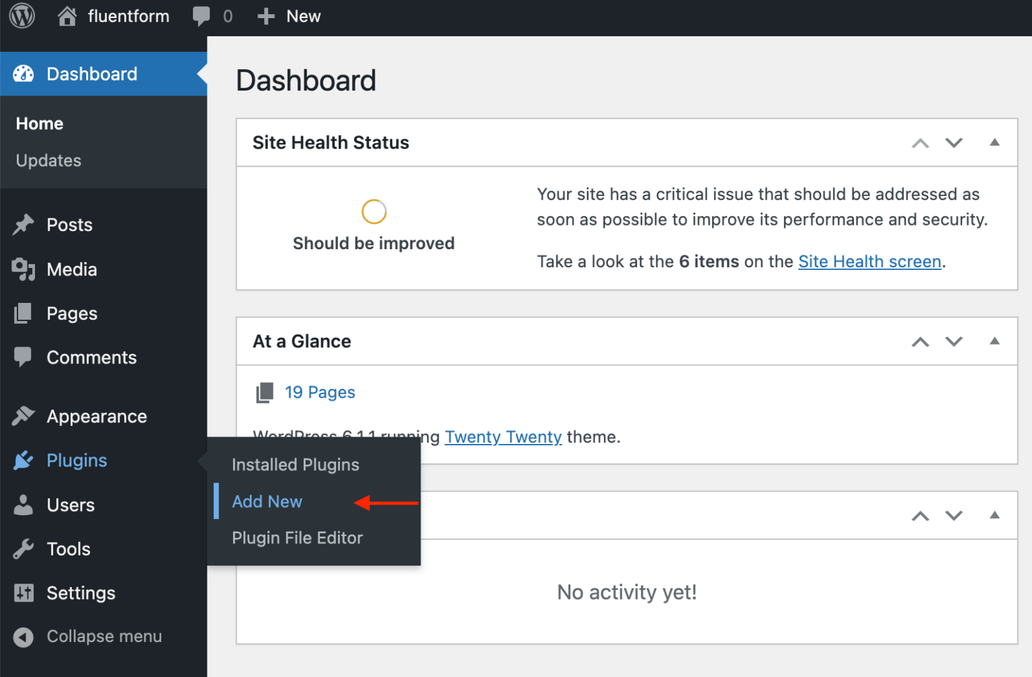Viewport: 1032px width, 677px height.
Task: Open the Site Health screen link
Action: coord(869,261)
